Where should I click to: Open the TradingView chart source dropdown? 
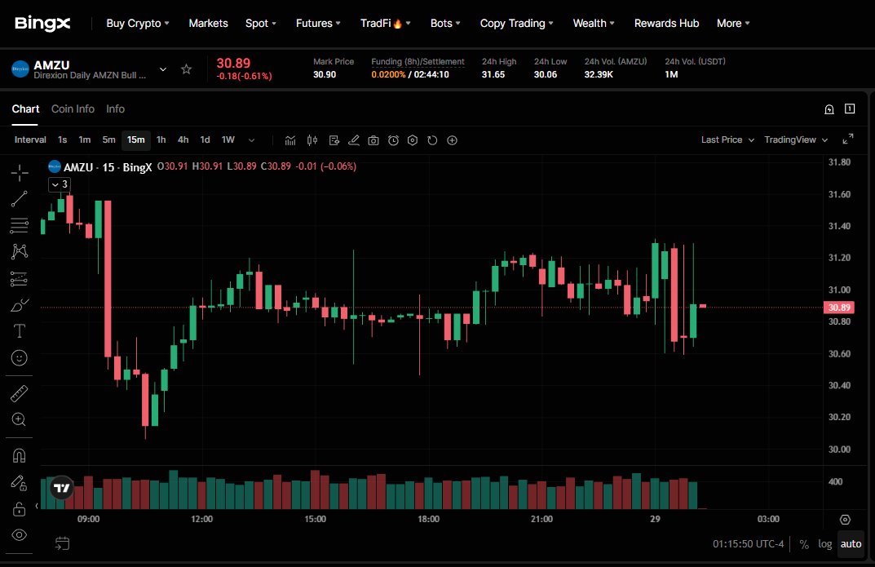796,140
